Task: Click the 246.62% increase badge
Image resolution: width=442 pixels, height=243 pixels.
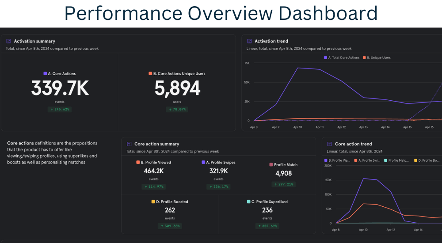Action: [60, 109]
